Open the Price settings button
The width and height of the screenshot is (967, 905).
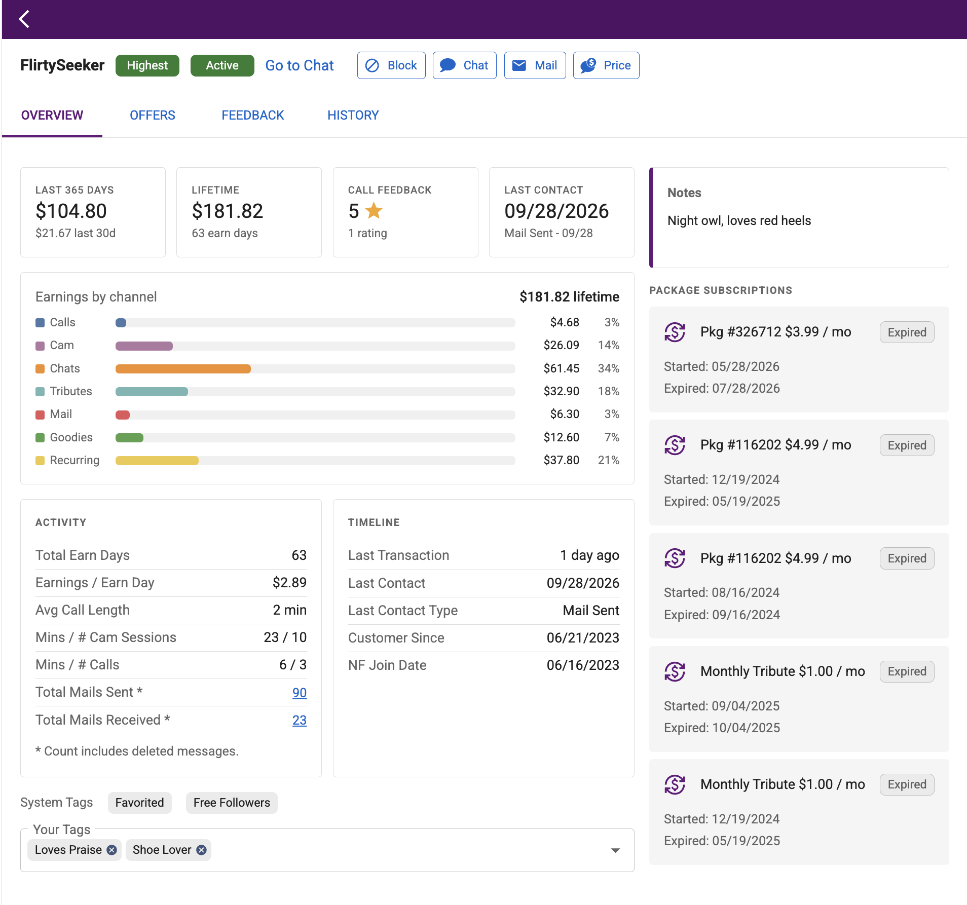click(606, 65)
